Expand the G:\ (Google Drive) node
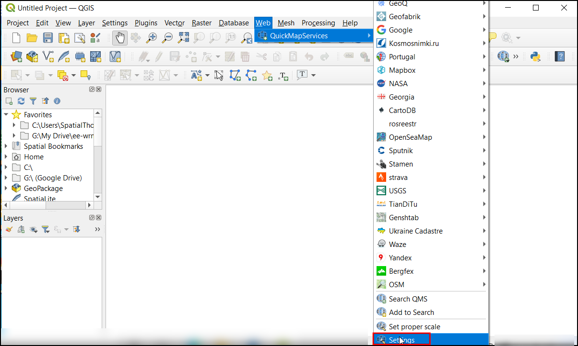Screen dimensions: 578x346 [6, 178]
